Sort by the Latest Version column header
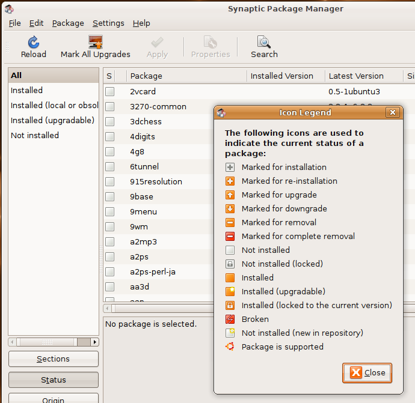Viewport: 415px width, 403px height. [x=364, y=76]
